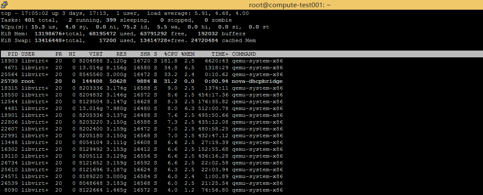This screenshot has height=195, width=483.
Task: Click PID 18550 process row
Action: [x=142, y=95]
